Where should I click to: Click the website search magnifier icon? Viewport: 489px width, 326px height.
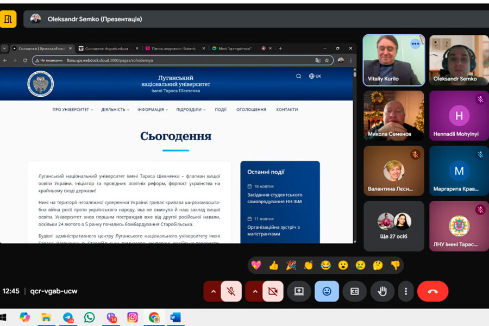point(298,76)
